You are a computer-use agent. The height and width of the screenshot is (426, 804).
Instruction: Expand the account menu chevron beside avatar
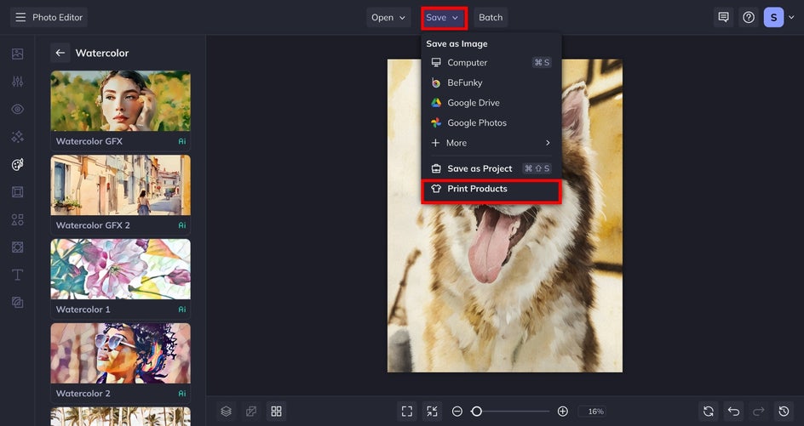point(791,17)
